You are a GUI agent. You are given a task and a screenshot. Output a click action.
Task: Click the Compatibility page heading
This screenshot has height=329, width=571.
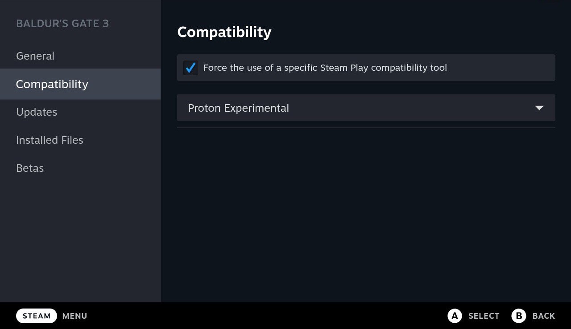224,32
